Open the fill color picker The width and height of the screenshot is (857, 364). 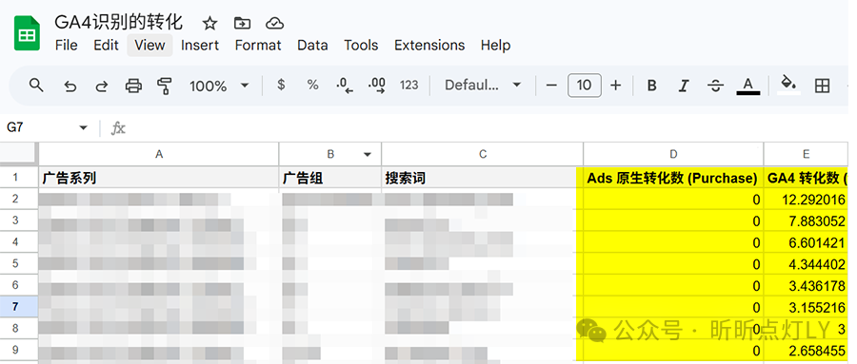(x=788, y=86)
